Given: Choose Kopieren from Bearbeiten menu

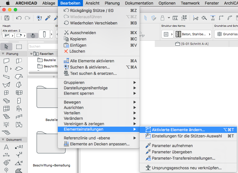Looking at the screenshot, I should (x=99, y=39).
